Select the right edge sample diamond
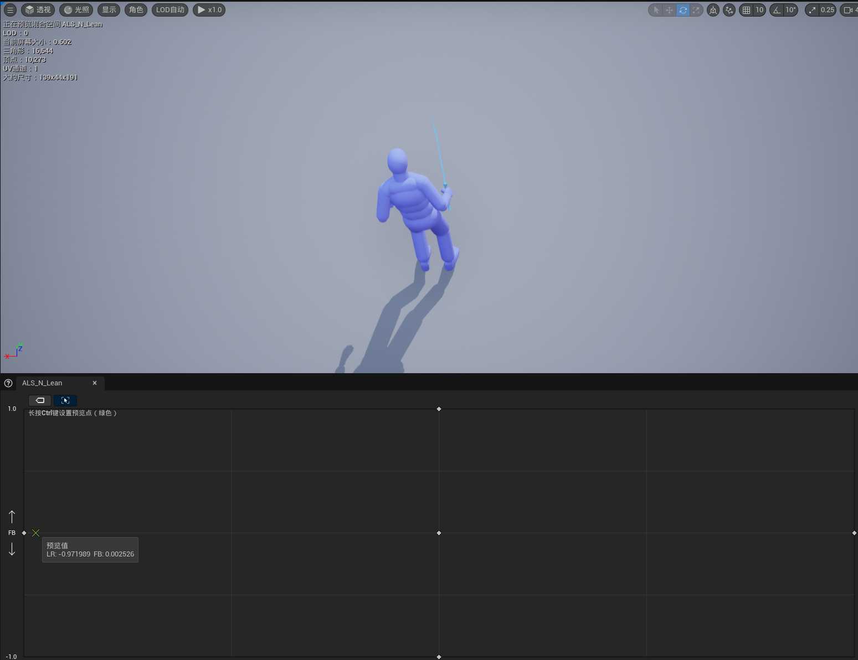Screen dimensions: 858x660 [x=854, y=533]
